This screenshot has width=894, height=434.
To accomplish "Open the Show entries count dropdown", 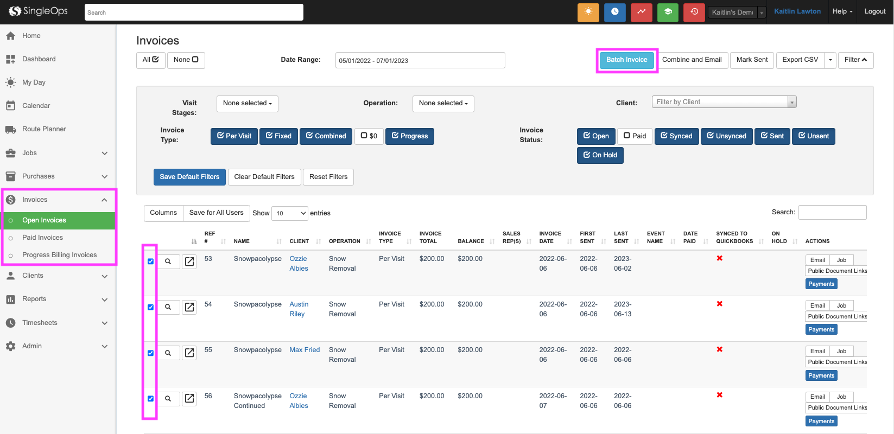I will click(x=289, y=213).
